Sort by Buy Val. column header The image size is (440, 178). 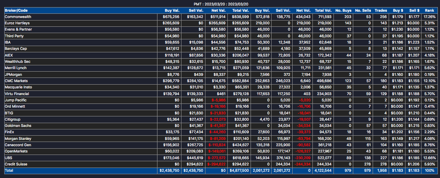[173, 10]
